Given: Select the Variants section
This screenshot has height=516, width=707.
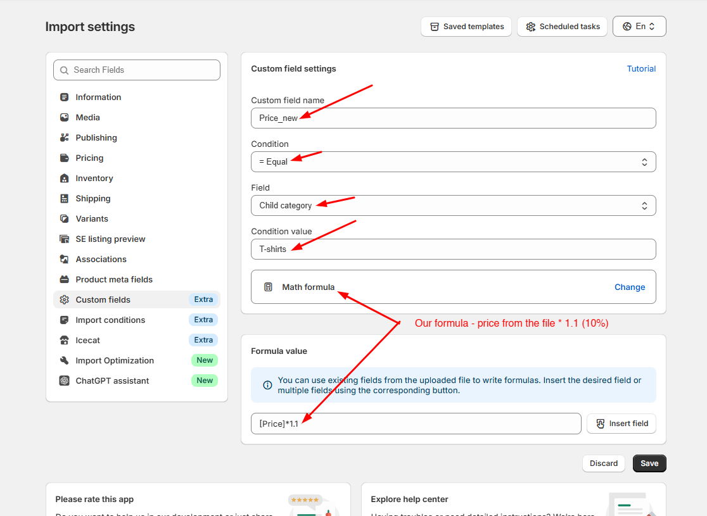Looking at the screenshot, I should tap(137, 219).
